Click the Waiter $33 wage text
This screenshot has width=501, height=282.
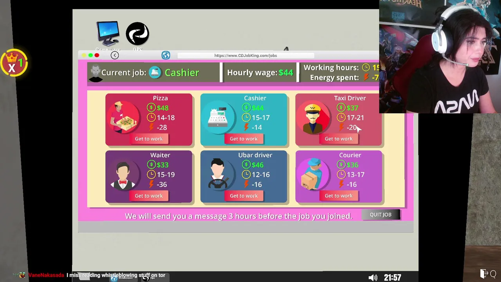162,165
